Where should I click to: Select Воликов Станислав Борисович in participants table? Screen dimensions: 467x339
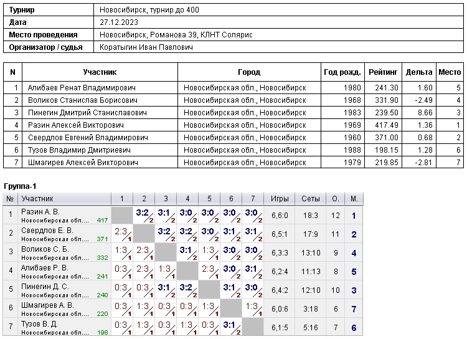coord(82,100)
